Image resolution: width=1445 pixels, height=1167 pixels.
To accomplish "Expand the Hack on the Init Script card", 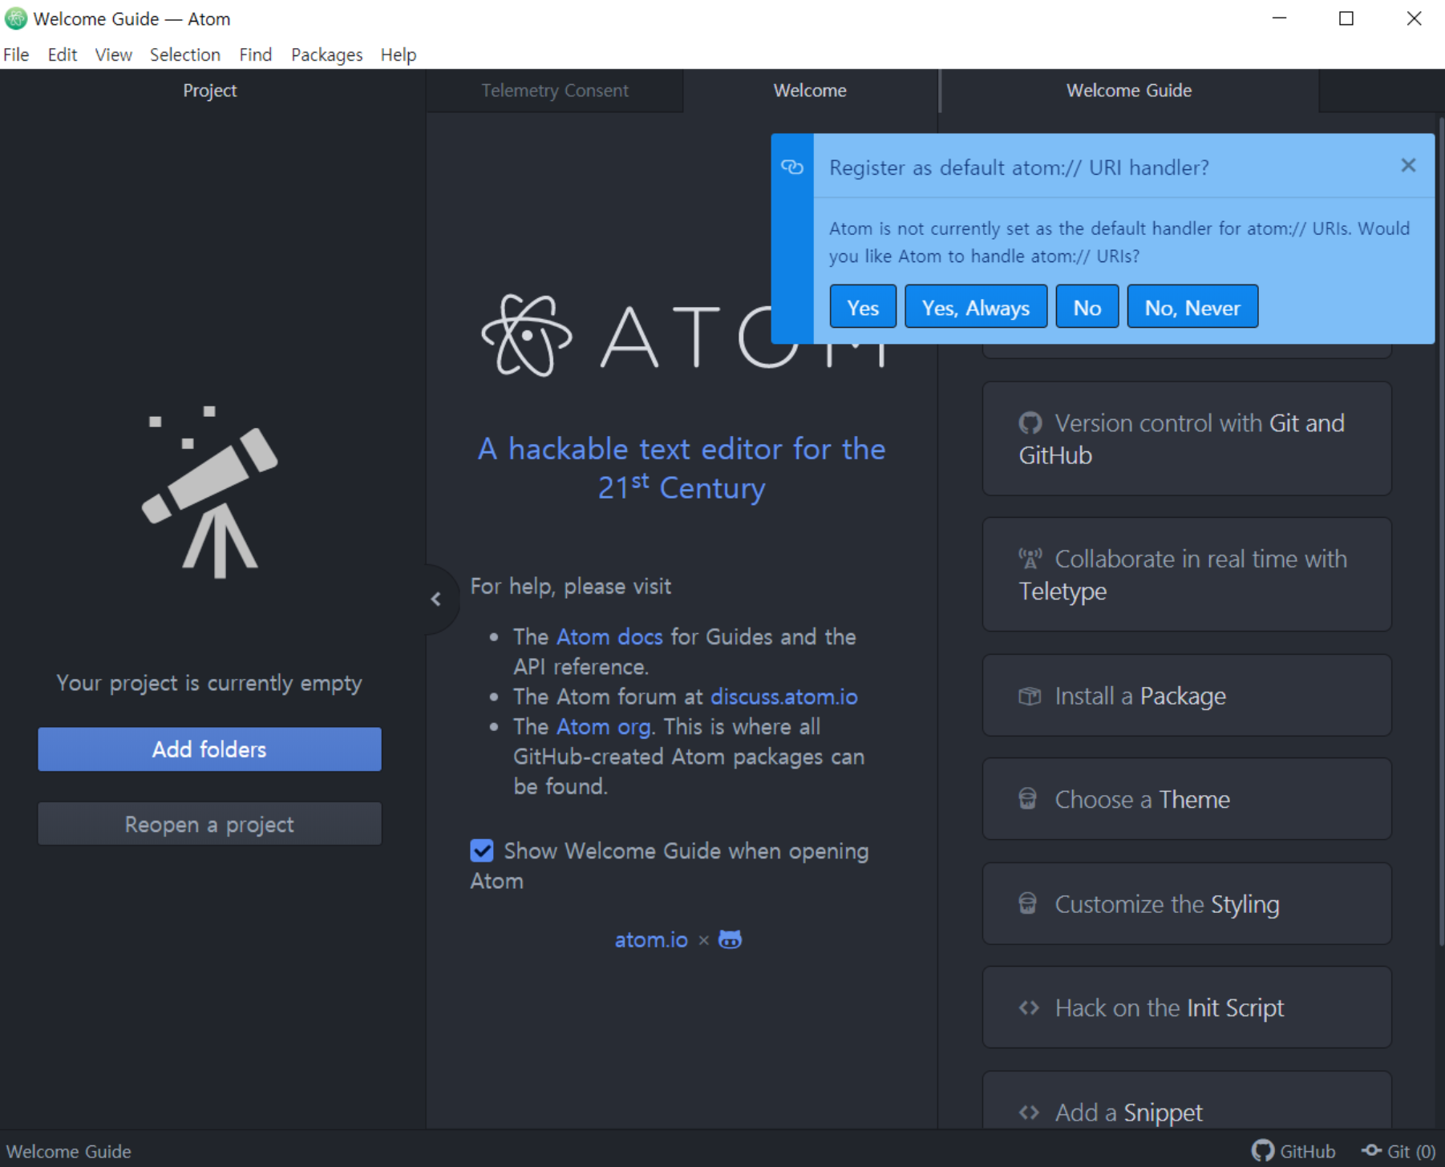I will pyautogui.click(x=1187, y=1007).
